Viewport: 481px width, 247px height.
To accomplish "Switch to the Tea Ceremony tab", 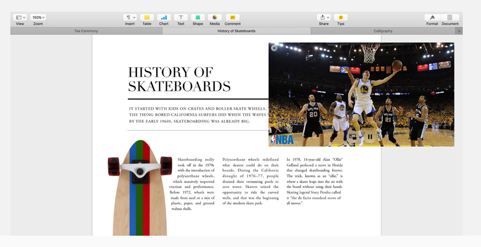I will tap(86, 31).
